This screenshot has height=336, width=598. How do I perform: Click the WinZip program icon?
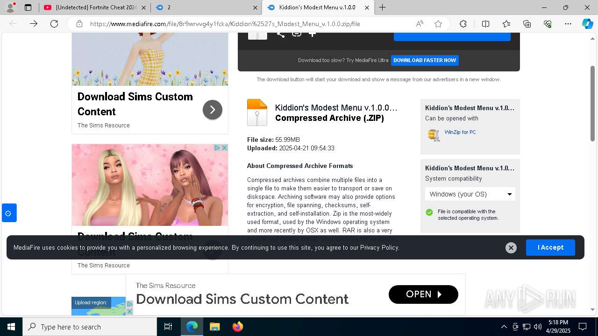click(x=434, y=135)
